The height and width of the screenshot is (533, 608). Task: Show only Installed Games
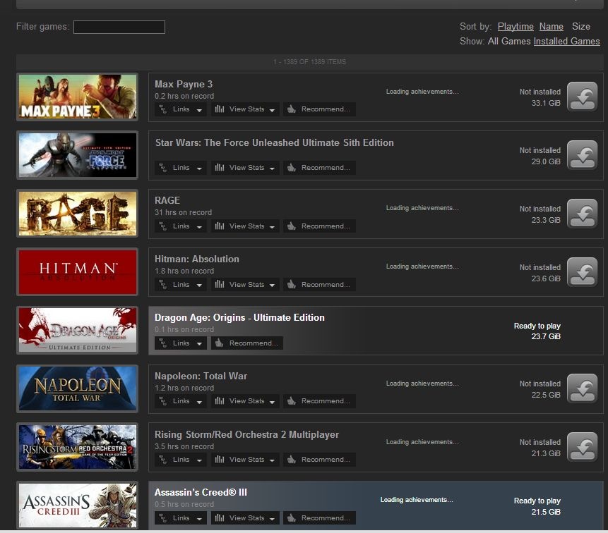point(566,41)
